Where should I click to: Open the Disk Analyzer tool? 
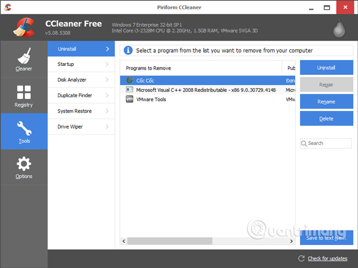pos(83,80)
